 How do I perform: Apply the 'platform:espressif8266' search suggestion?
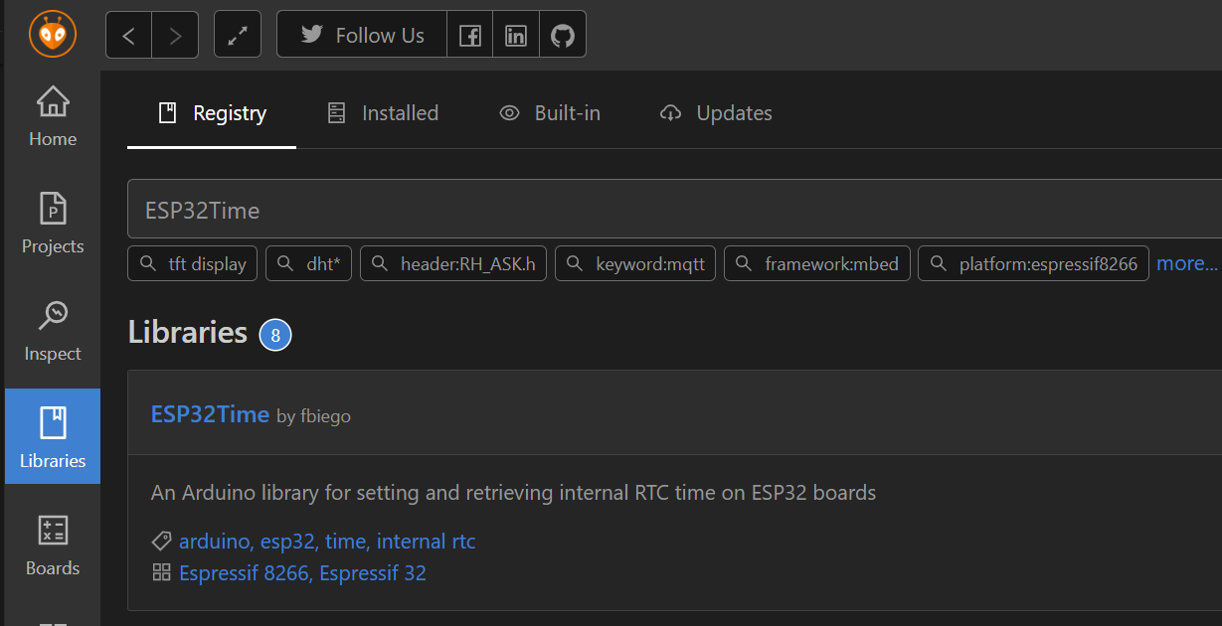(1034, 263)
